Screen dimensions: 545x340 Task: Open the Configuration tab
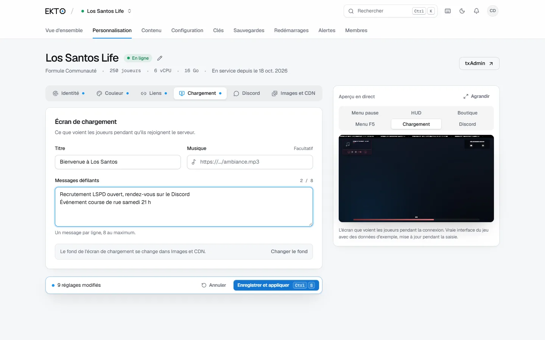click(x=187, y=30)
